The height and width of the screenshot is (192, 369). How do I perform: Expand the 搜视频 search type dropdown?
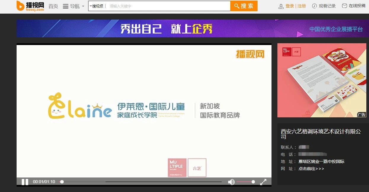pos(97,6)
